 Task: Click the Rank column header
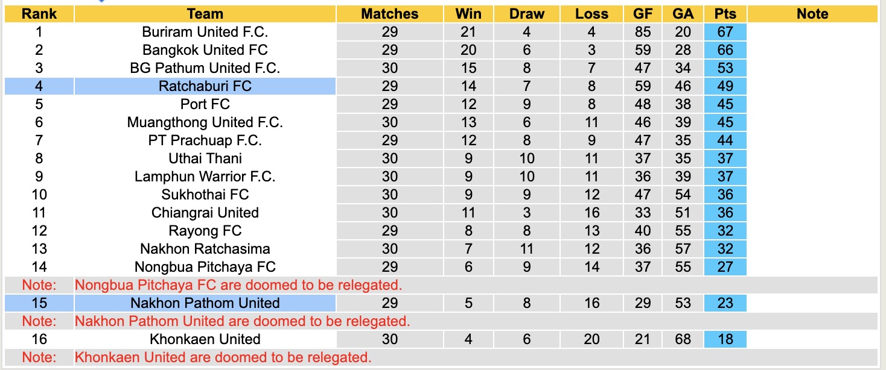tap(39, 14)
